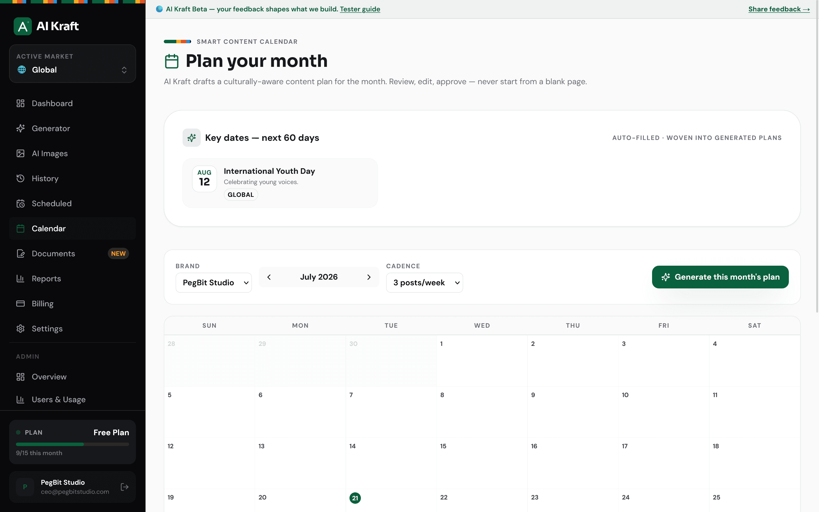Viewport: 819px width, 512px height.
Task: Click the Billing card icon
Action: point(20,304)
